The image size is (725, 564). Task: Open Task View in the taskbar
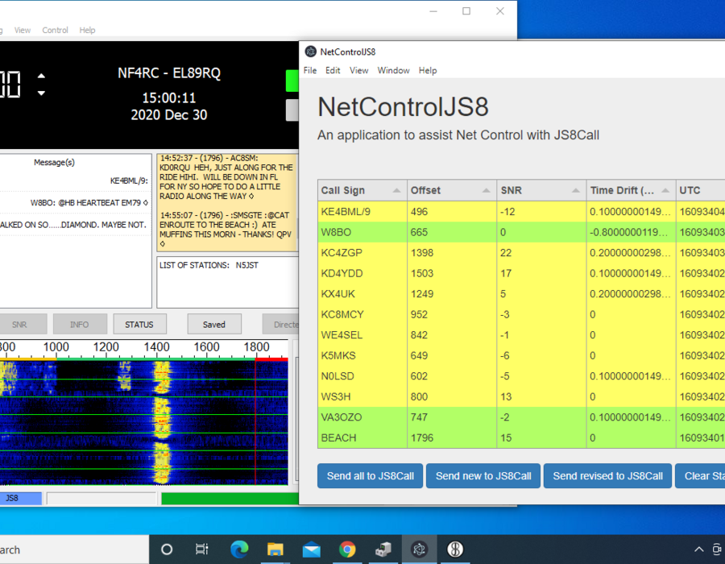pos(202,549)
